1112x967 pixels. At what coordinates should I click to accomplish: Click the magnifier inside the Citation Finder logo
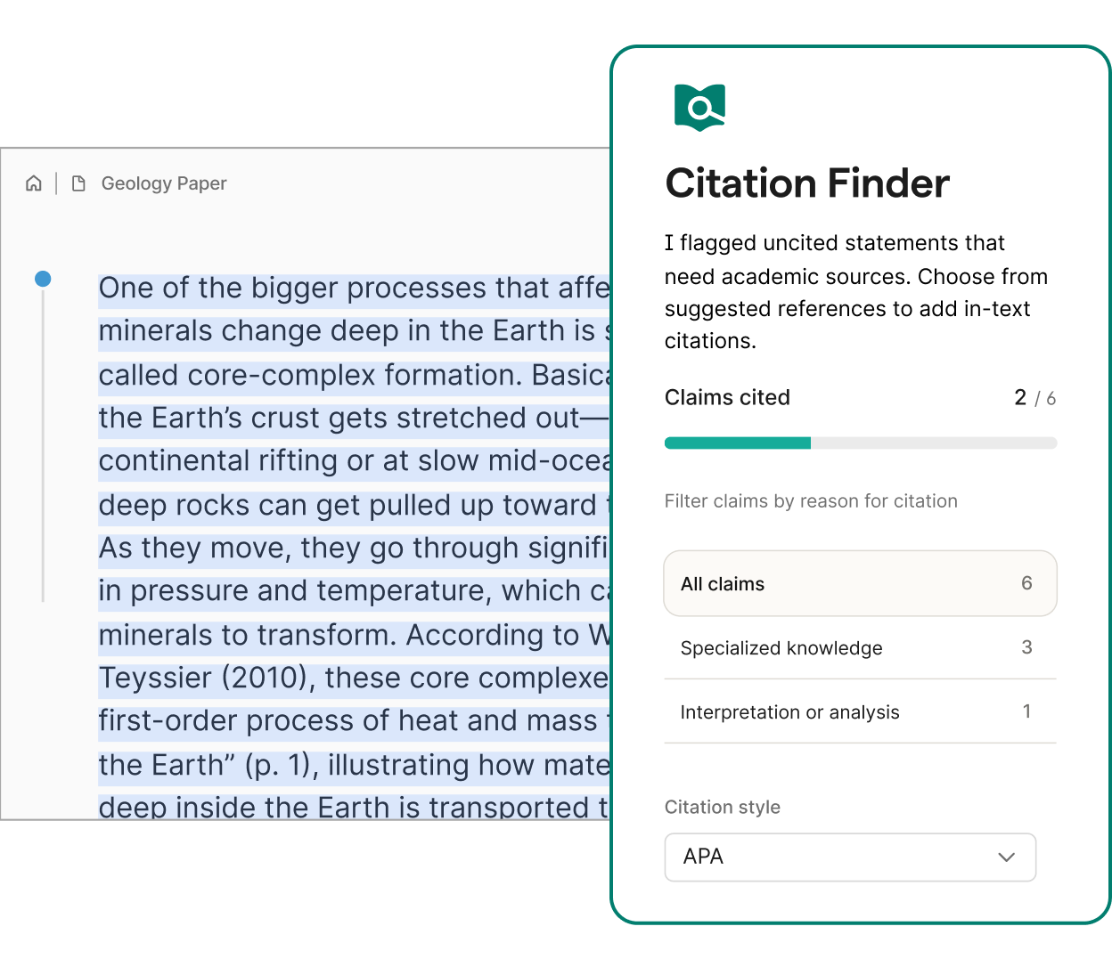(701, 110)
